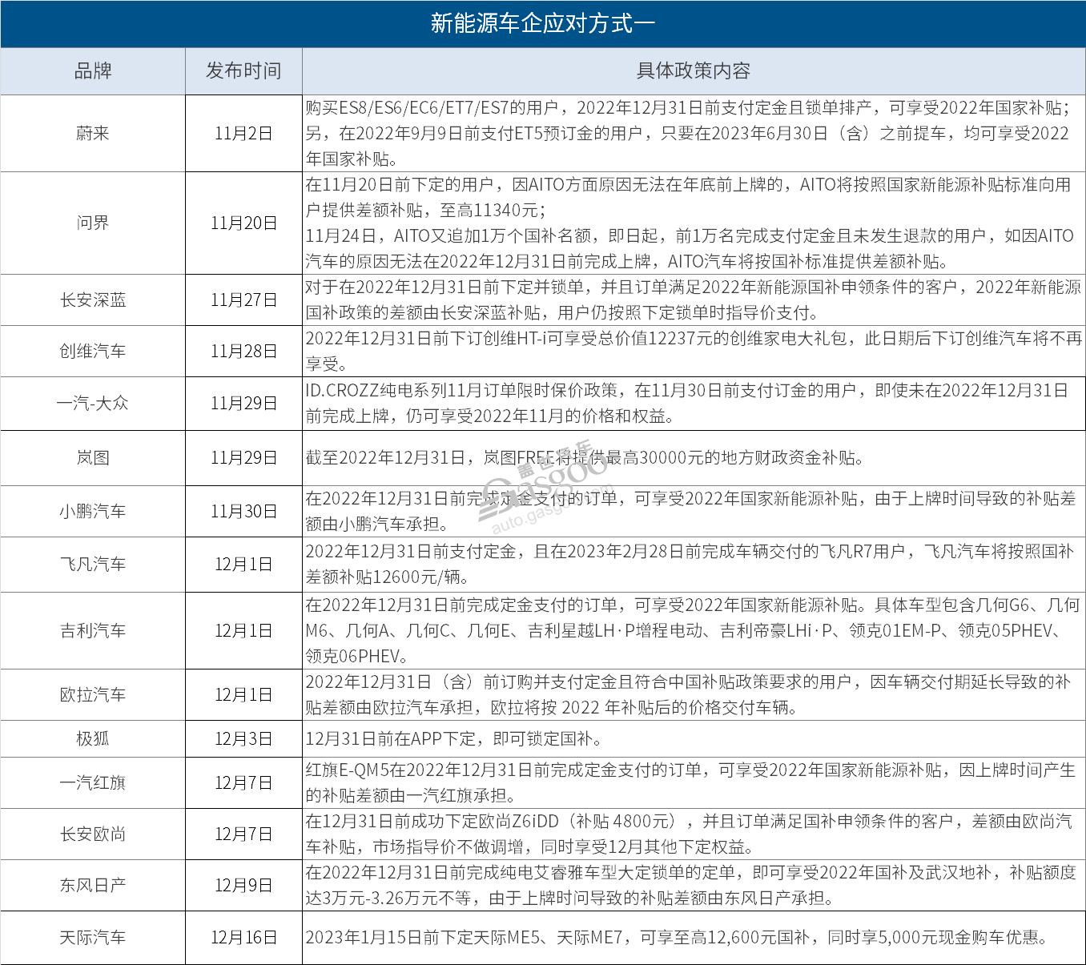
Task: Select the 欧拉汽车 brand name
Action: pyautogui.click(x=92, y=694)
